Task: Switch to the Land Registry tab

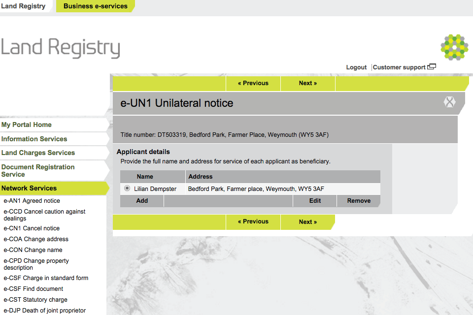Action: click(23, 6)
